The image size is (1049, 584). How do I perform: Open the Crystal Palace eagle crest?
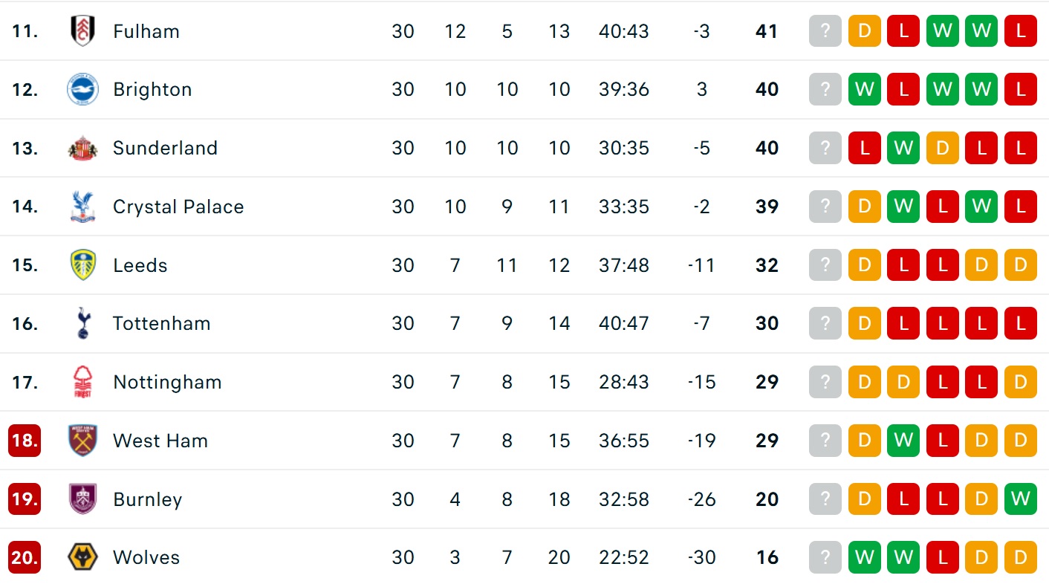[x=82, y=207]
